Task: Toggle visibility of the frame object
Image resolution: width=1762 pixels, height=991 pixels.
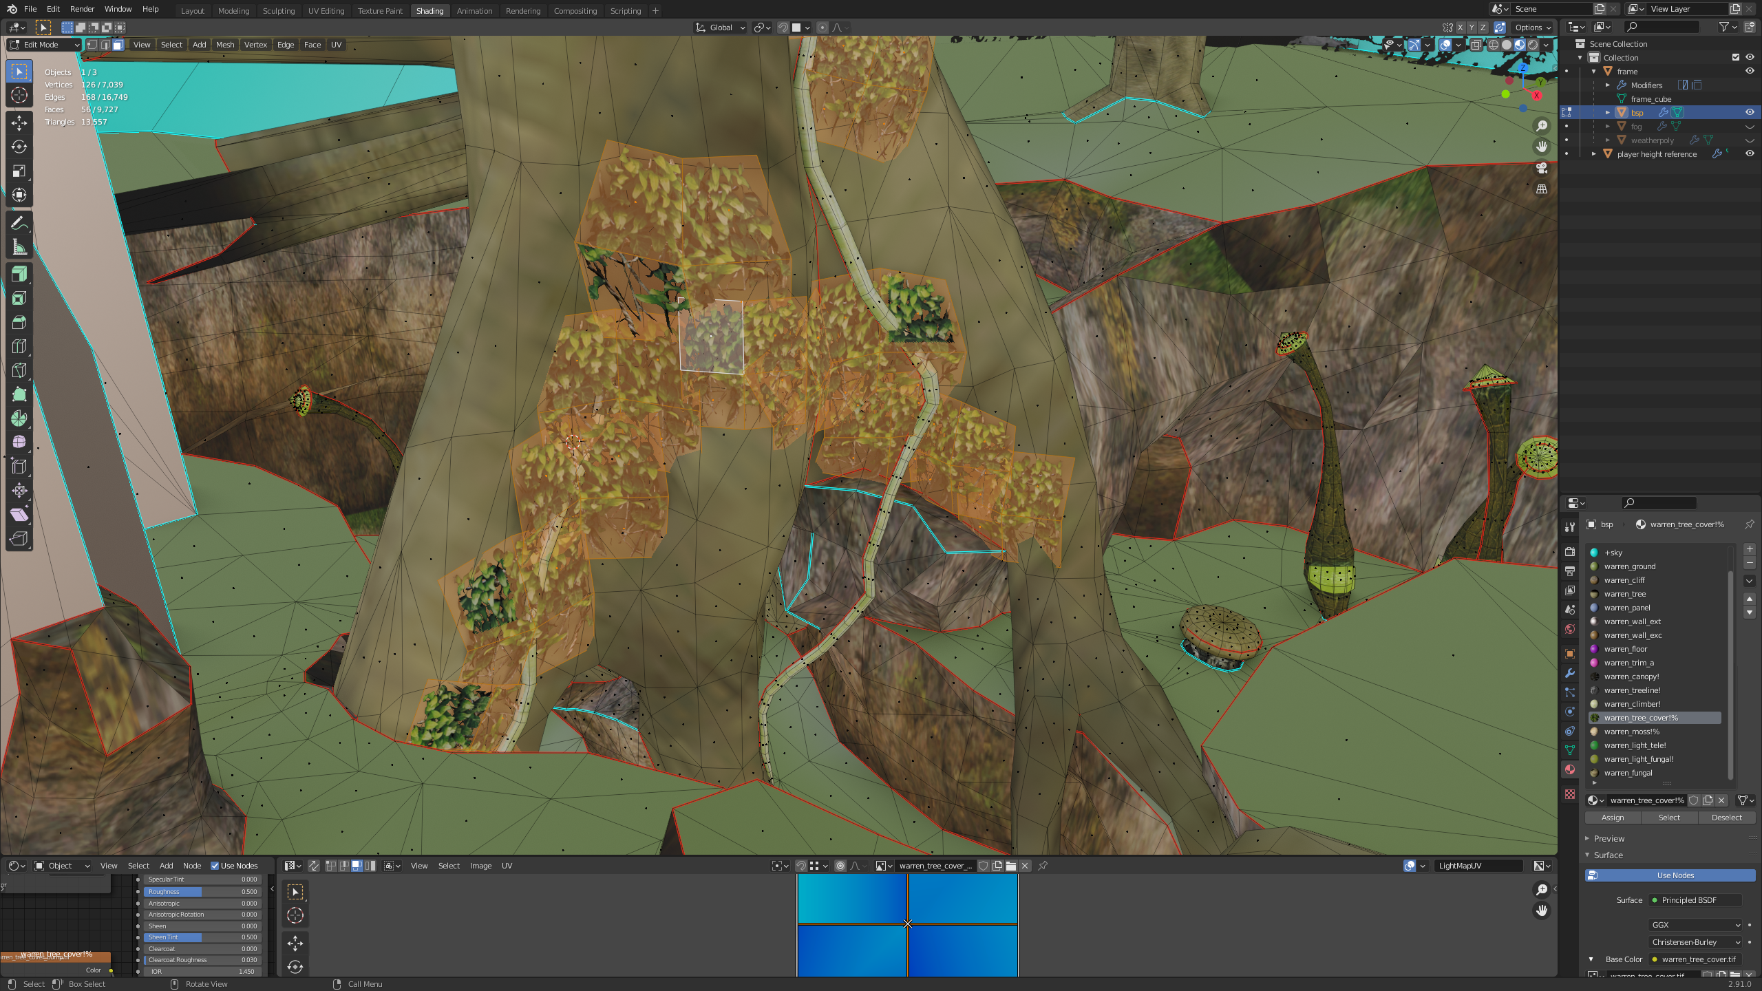Action: coord(1750,72)
